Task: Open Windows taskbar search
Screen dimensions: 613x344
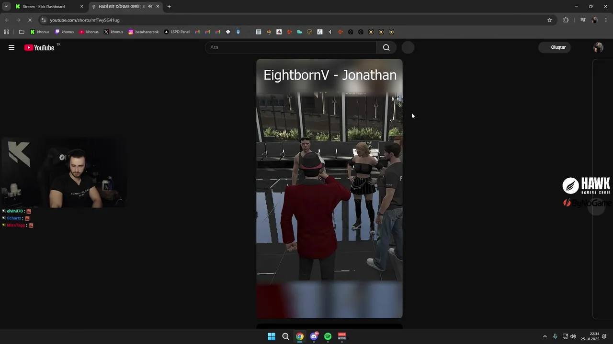Action: (x=285, y=336)
